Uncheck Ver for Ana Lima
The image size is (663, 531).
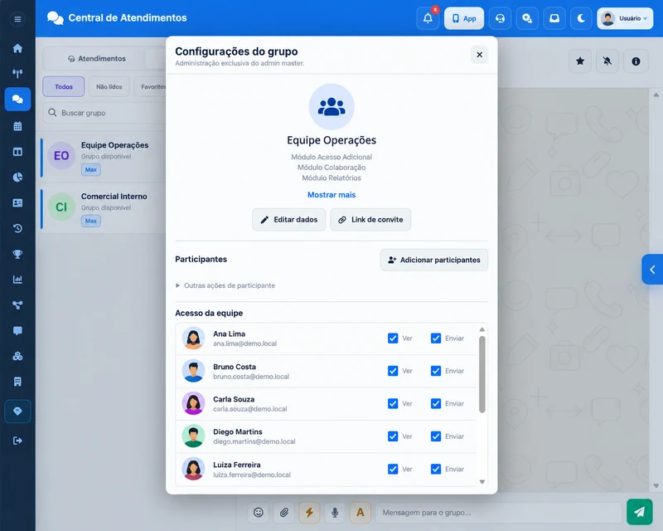pos(393,338)
